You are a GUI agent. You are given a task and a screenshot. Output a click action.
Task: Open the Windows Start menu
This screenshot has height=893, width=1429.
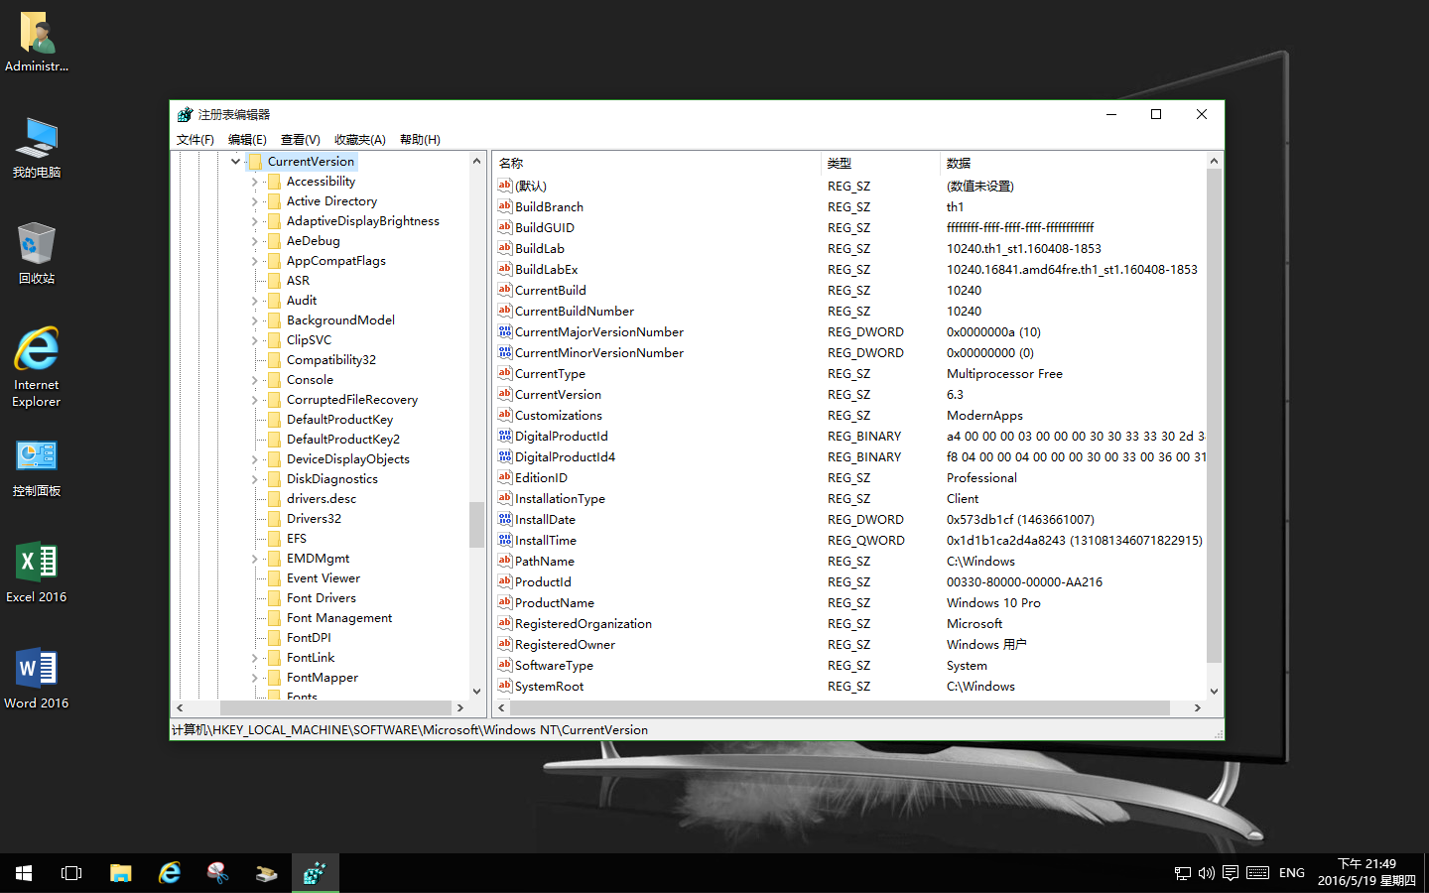tap(24, 873)
